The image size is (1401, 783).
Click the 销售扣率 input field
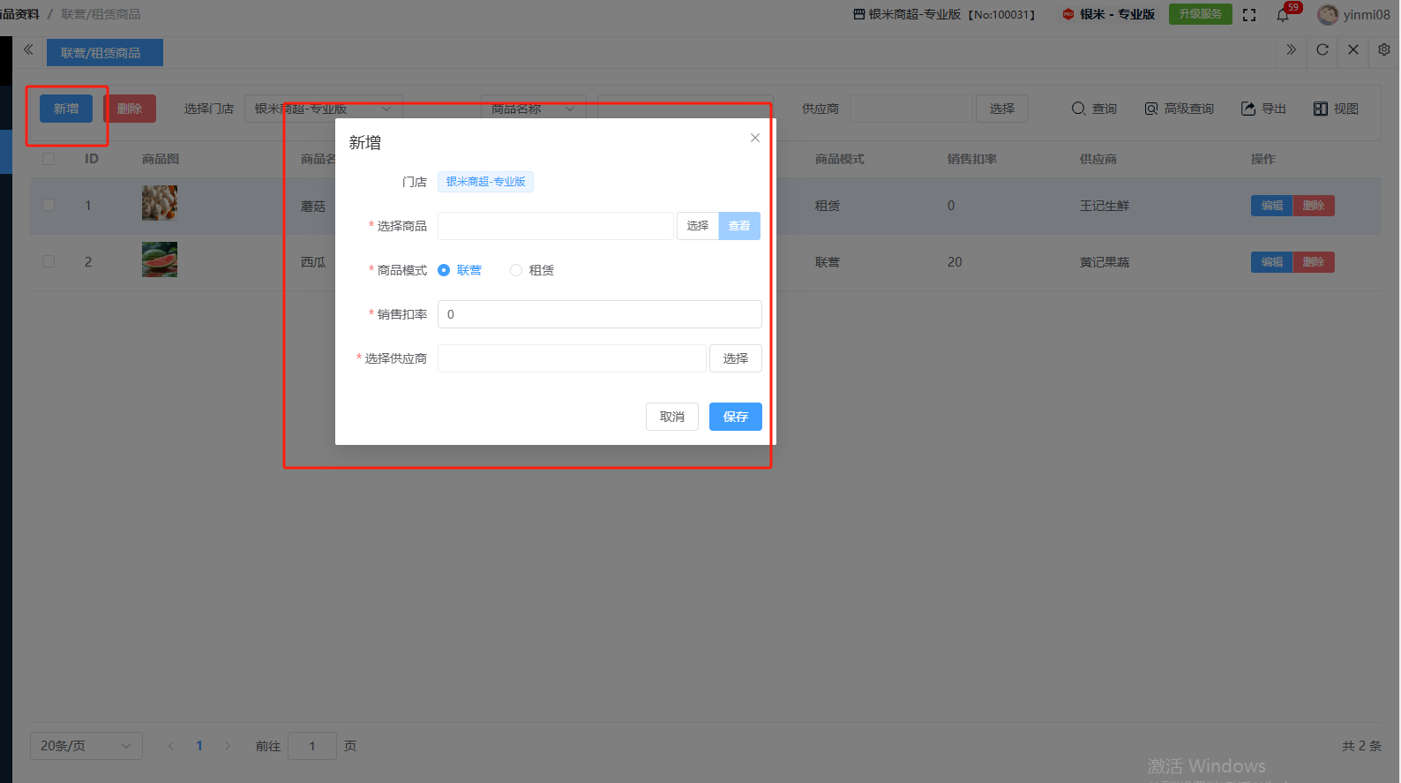(x=599, y=314)
